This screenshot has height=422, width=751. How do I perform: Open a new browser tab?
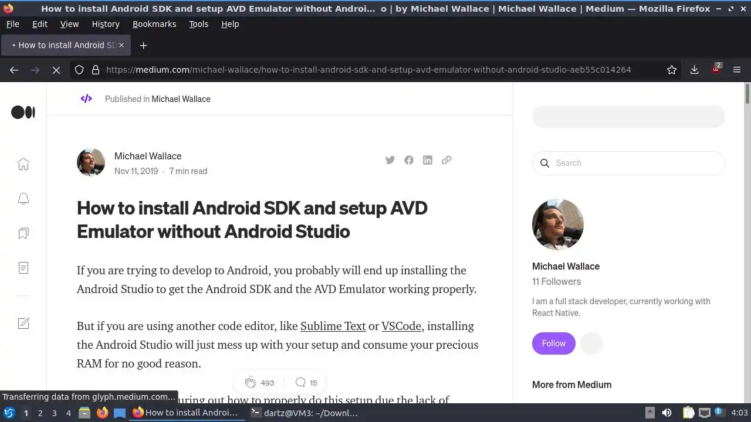coord(143,45)
